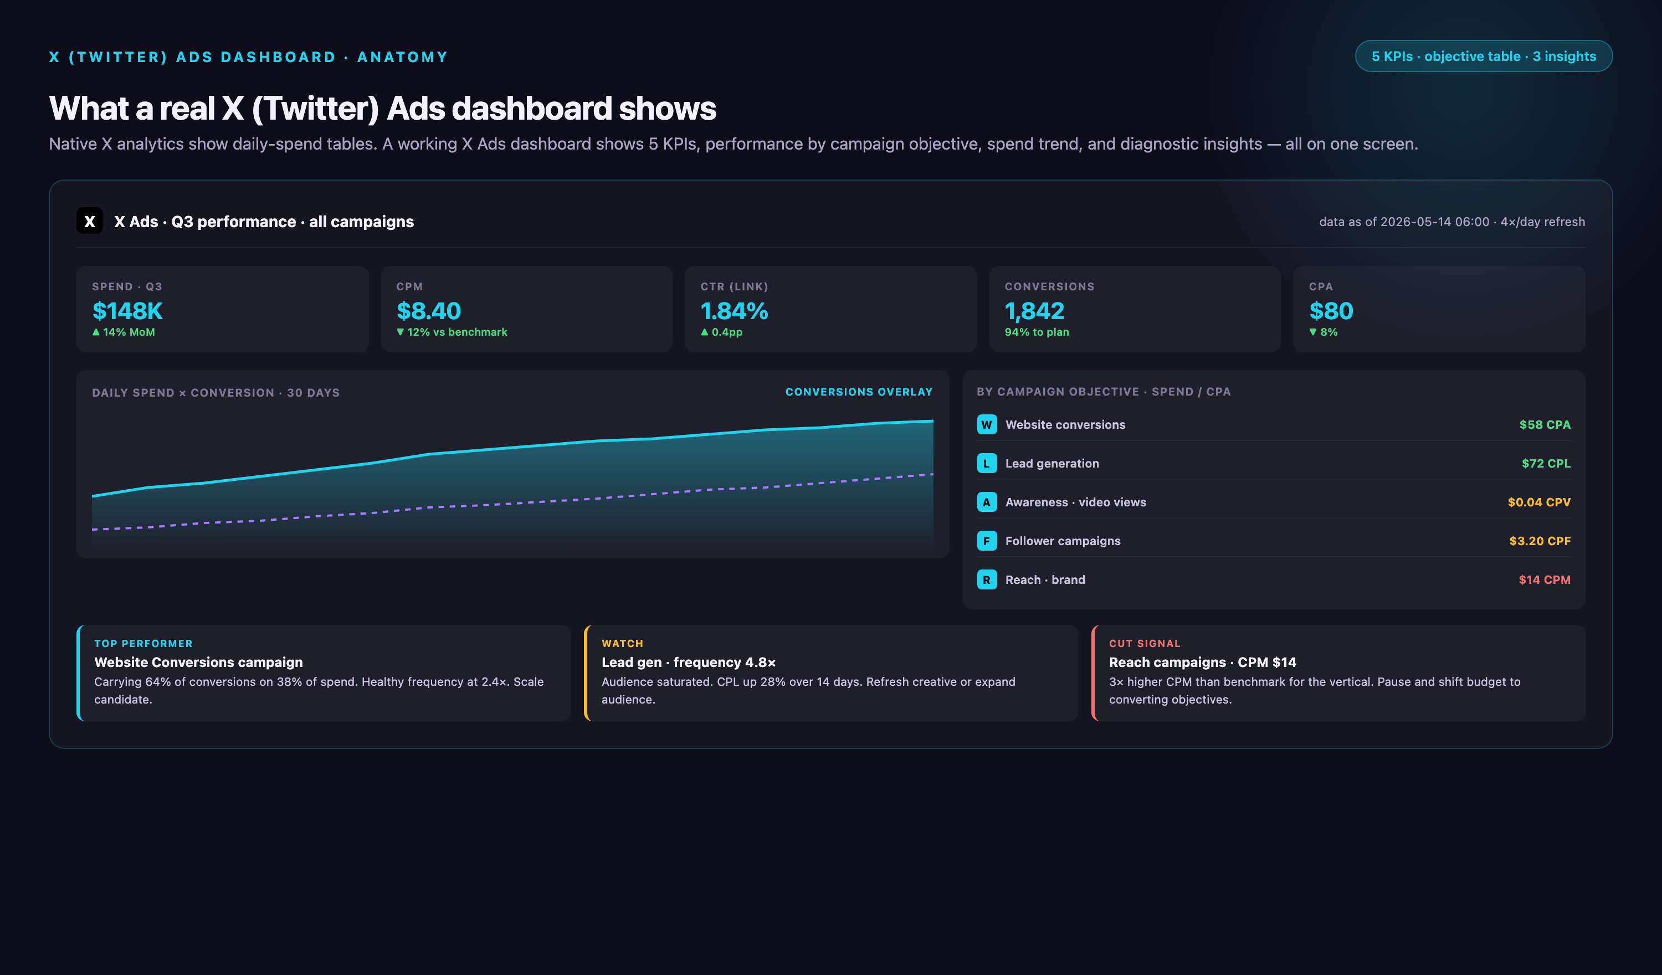1662x975 pixels.
Task: Click the F icon for Follower campaigns
Action: (987, 541)
